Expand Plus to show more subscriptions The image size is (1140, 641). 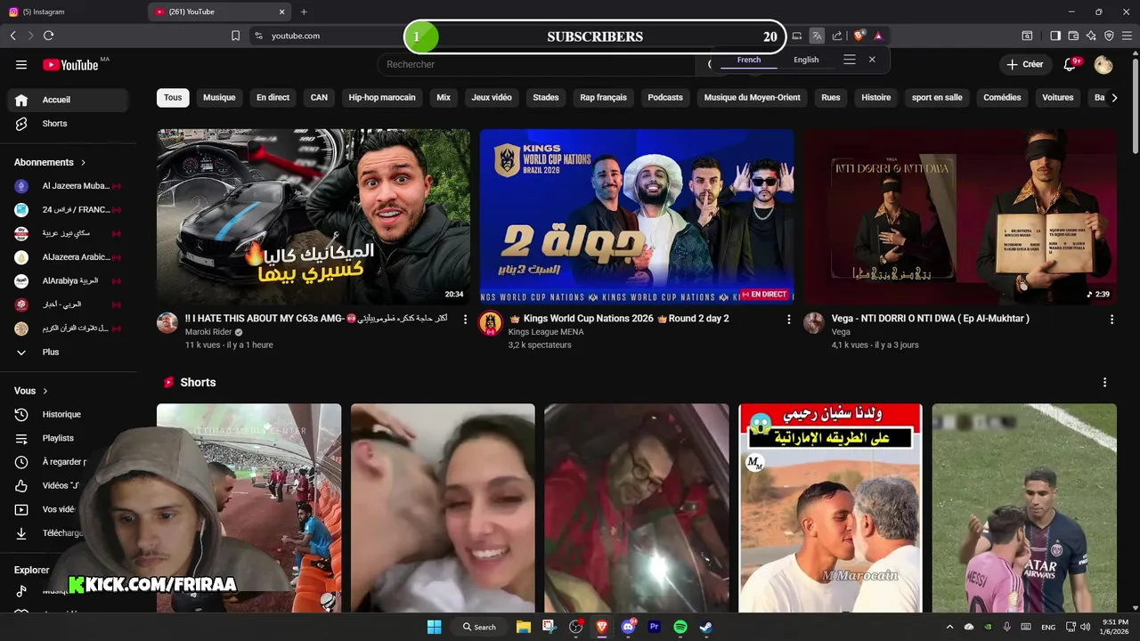point(69,352)
